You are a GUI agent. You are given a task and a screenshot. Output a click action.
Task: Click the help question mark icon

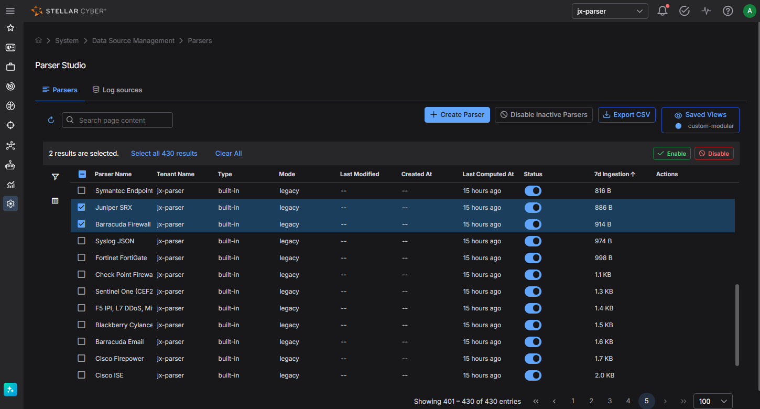(728, 10)
